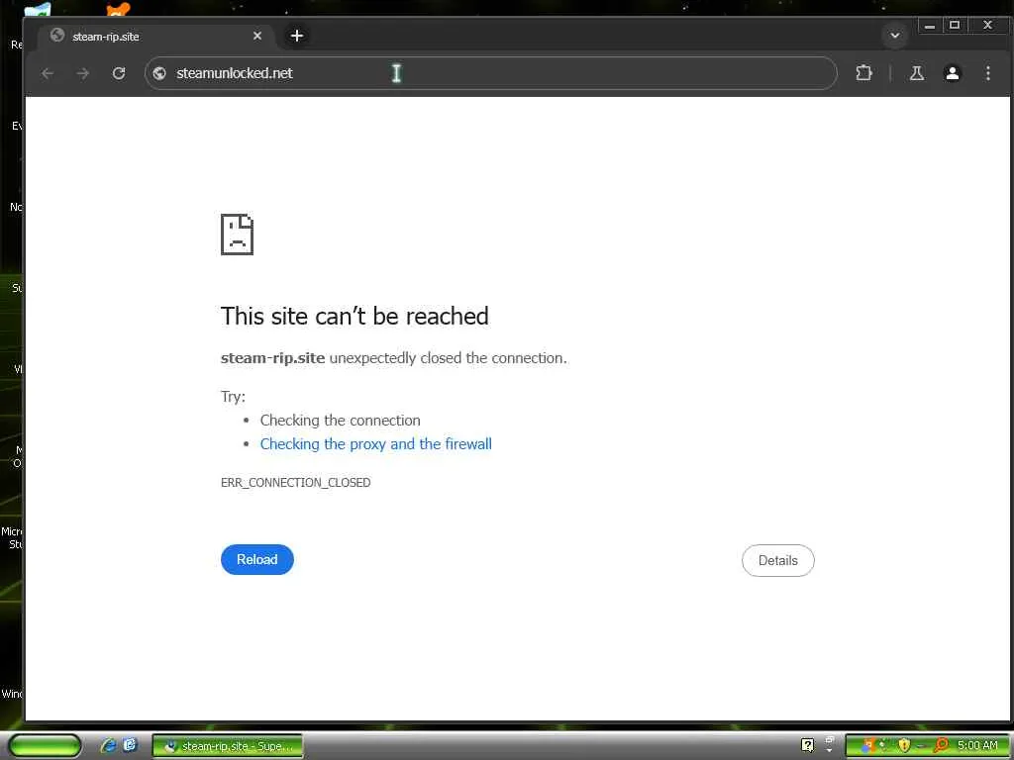Expand the tab search dropdown arrow
The image size is (1014, 760).
pos(895,36)
